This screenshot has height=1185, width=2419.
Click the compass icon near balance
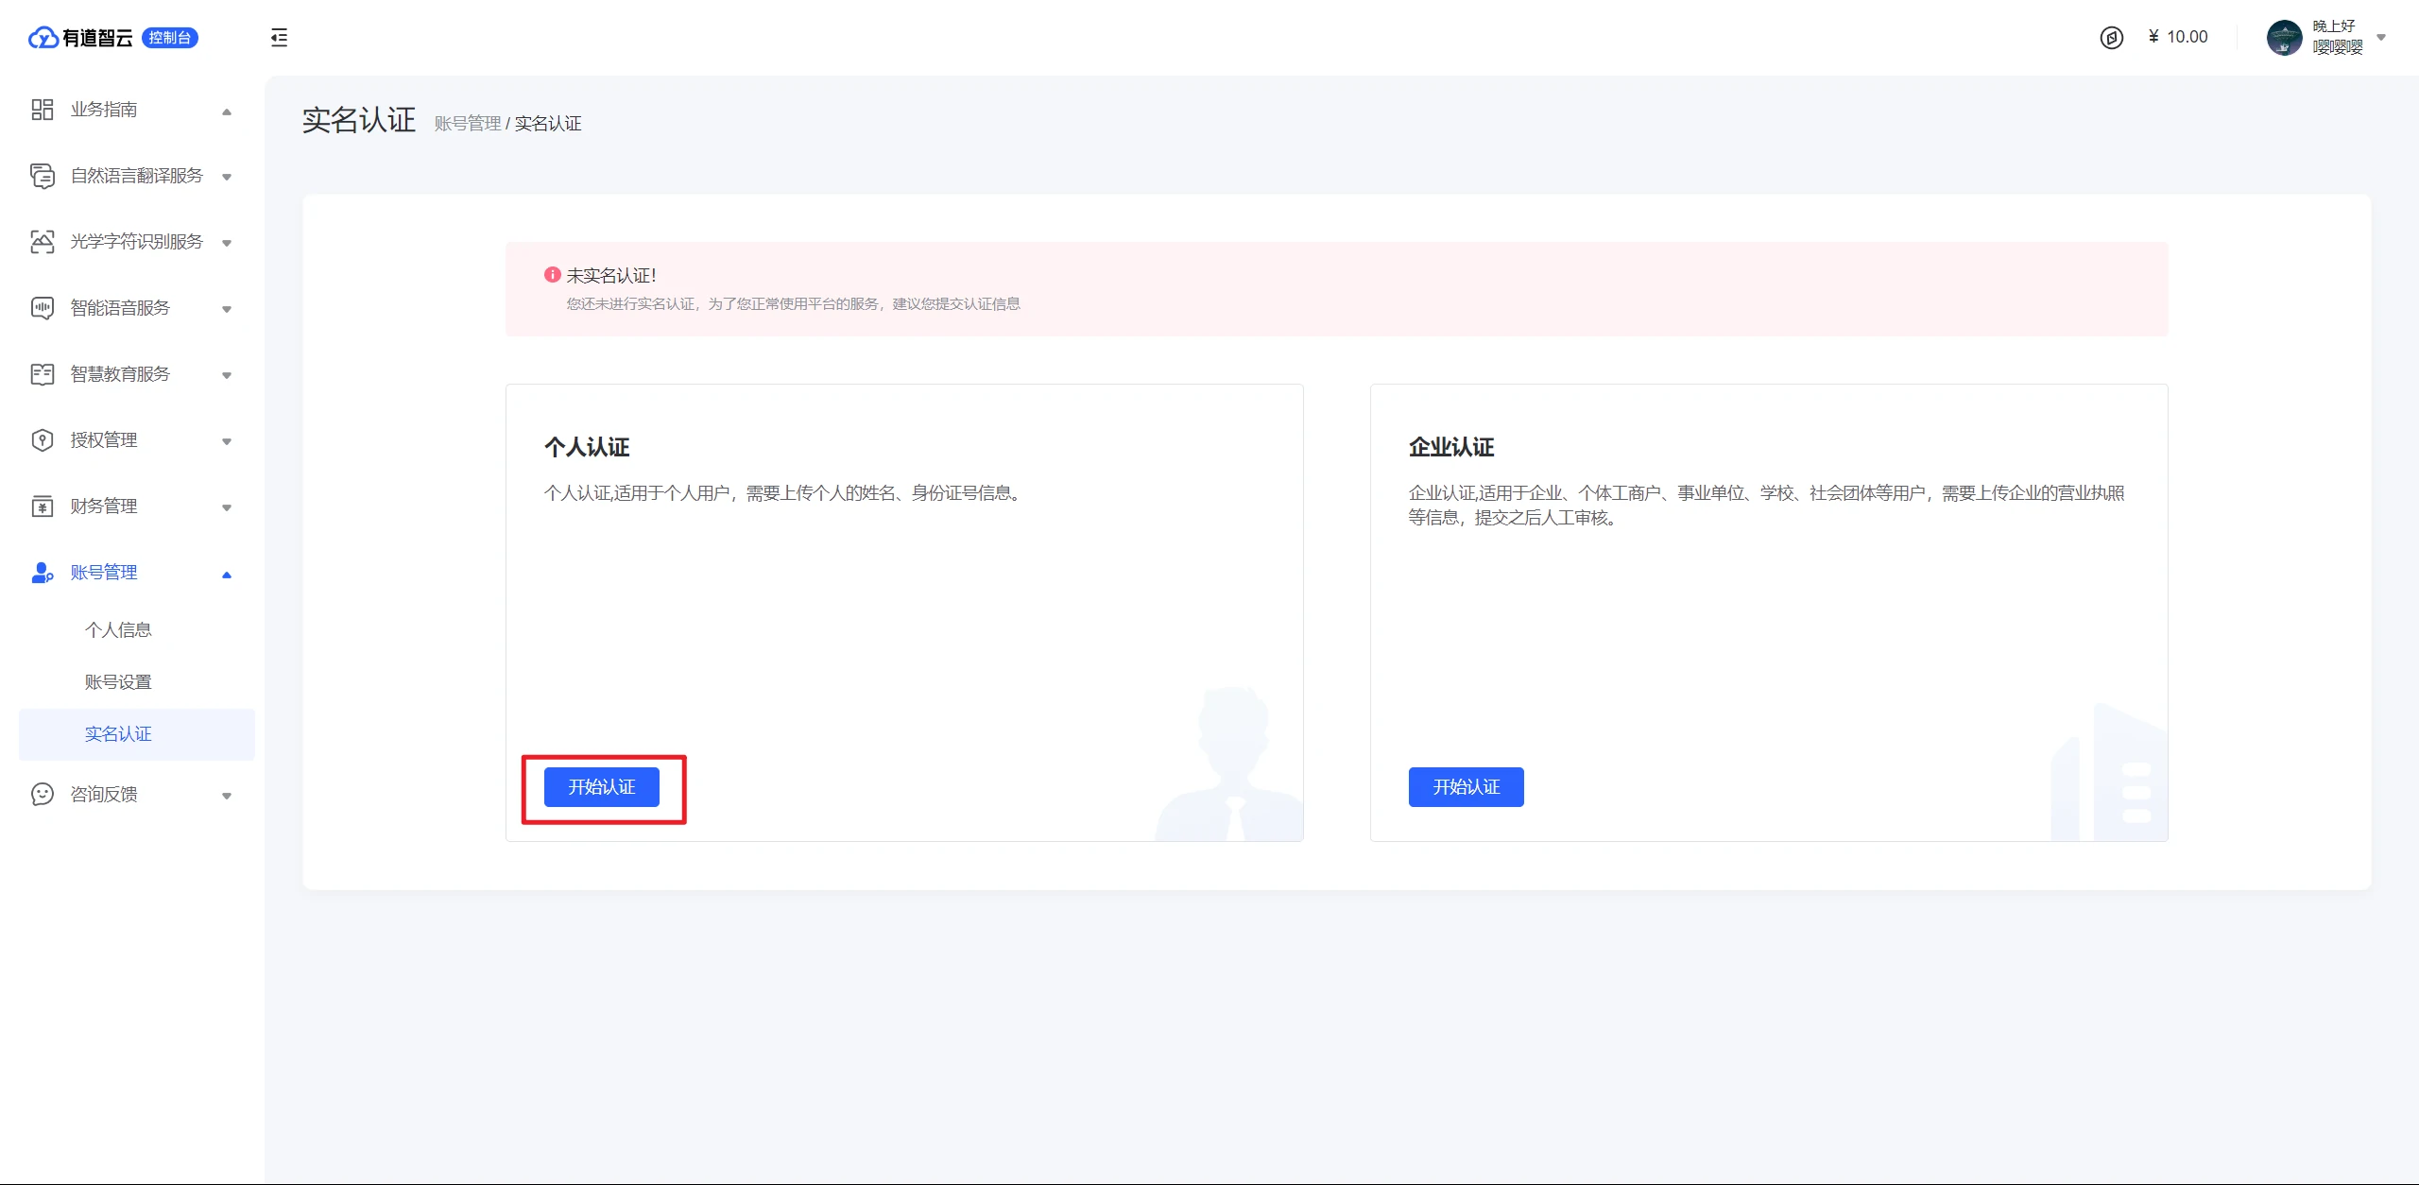pos(2111,38)
